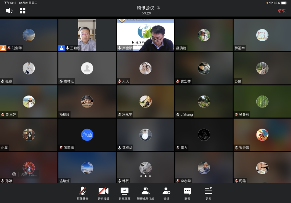Select 刘剑华's participant tile
The height and width of the screenshot is (203, 291).
point(29,35)
